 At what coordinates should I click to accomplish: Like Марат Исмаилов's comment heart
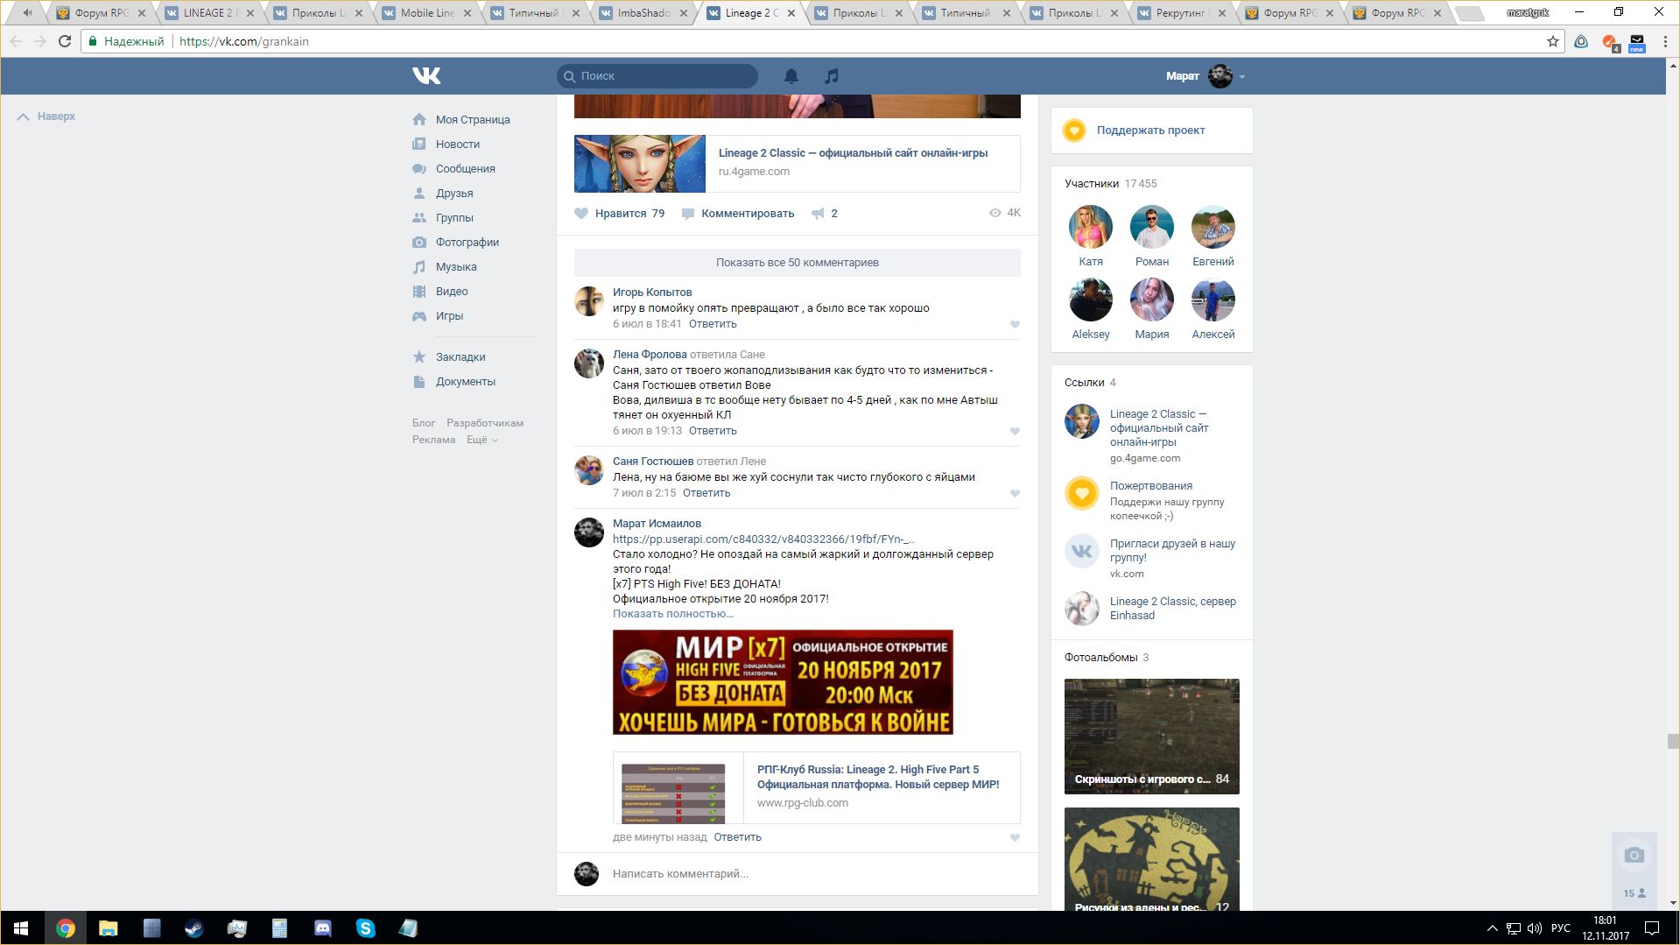point(1015,838)
